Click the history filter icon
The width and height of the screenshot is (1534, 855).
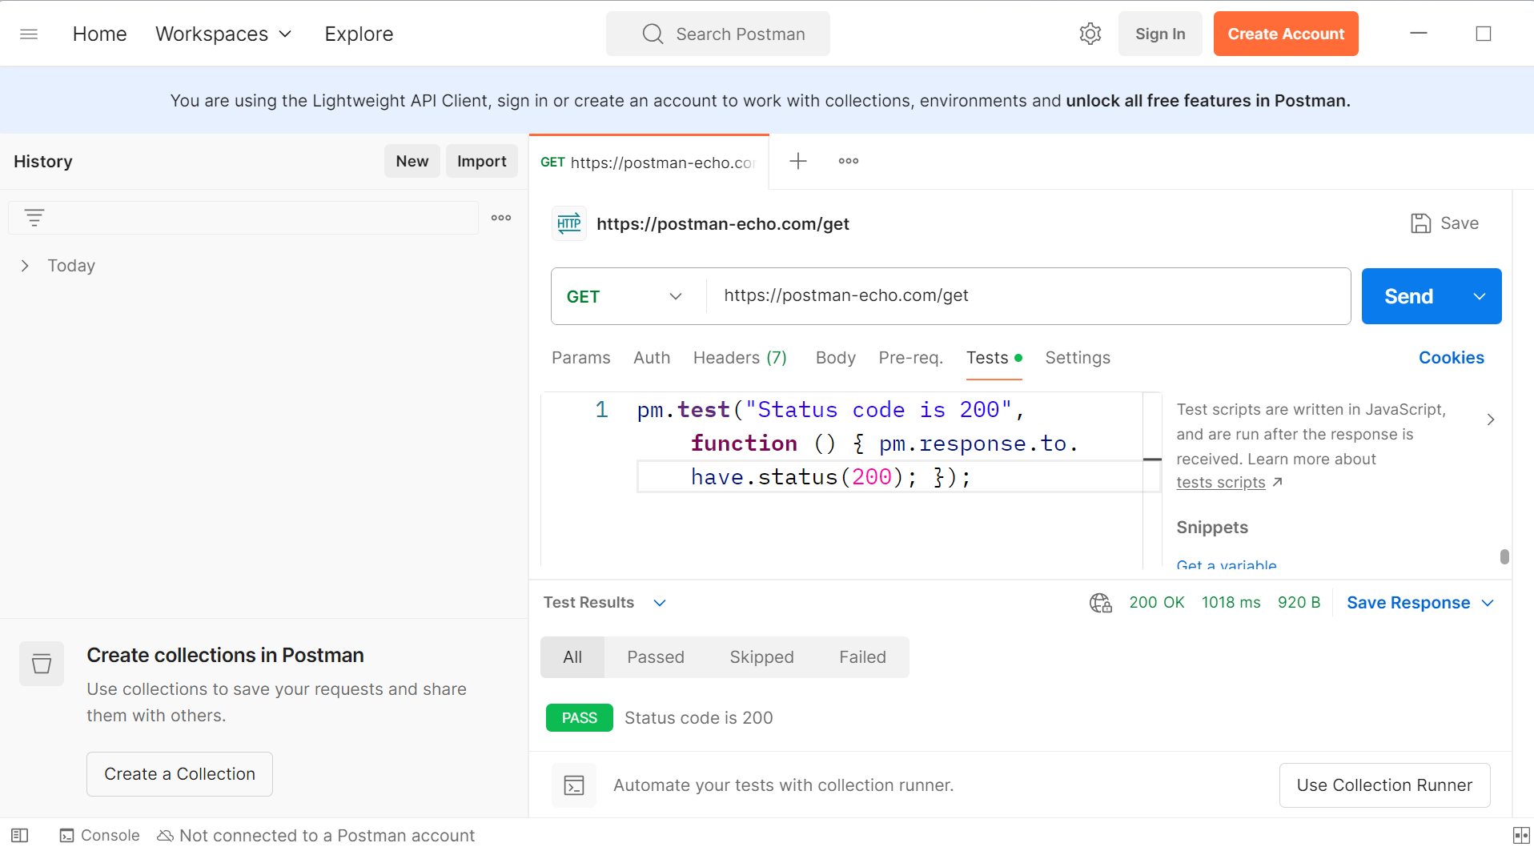[x=34, y=218]
